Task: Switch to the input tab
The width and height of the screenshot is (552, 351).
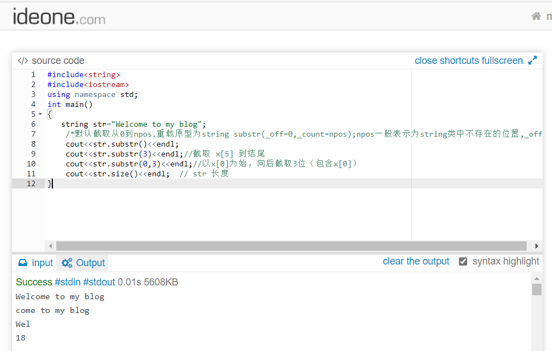Action: point(35,263)
